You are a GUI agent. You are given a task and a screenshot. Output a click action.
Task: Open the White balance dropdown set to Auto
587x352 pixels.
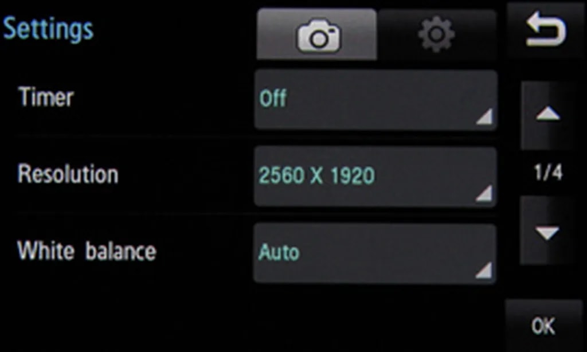coord(375,253)
